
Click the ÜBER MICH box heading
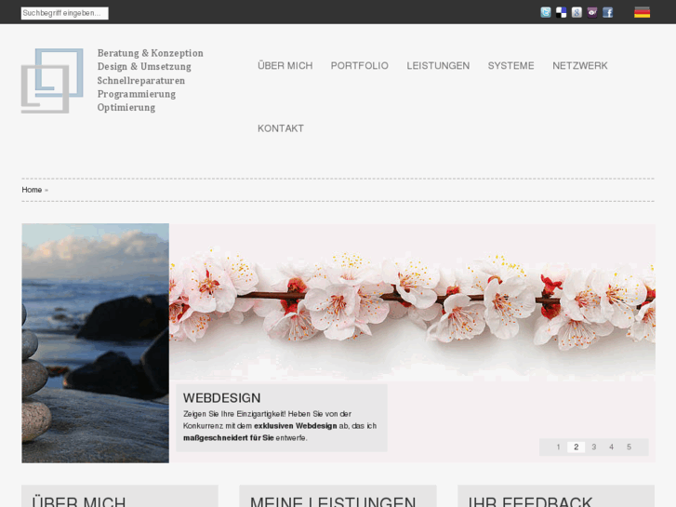coord(78,500)
